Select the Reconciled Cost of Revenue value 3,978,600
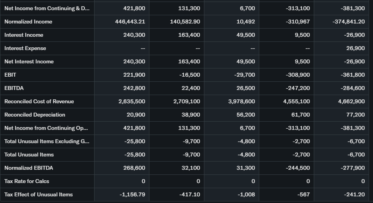Viewport: 373px width, 203px height. [242, 101]
